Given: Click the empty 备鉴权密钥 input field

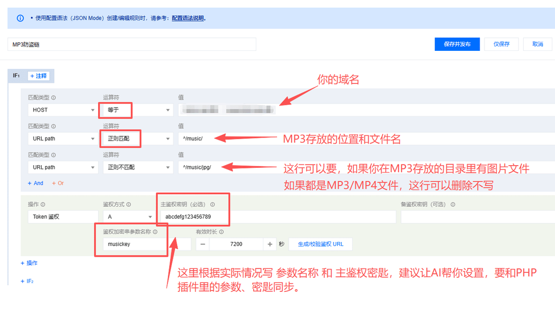Looking at the screenshot, I should point(478,217).
